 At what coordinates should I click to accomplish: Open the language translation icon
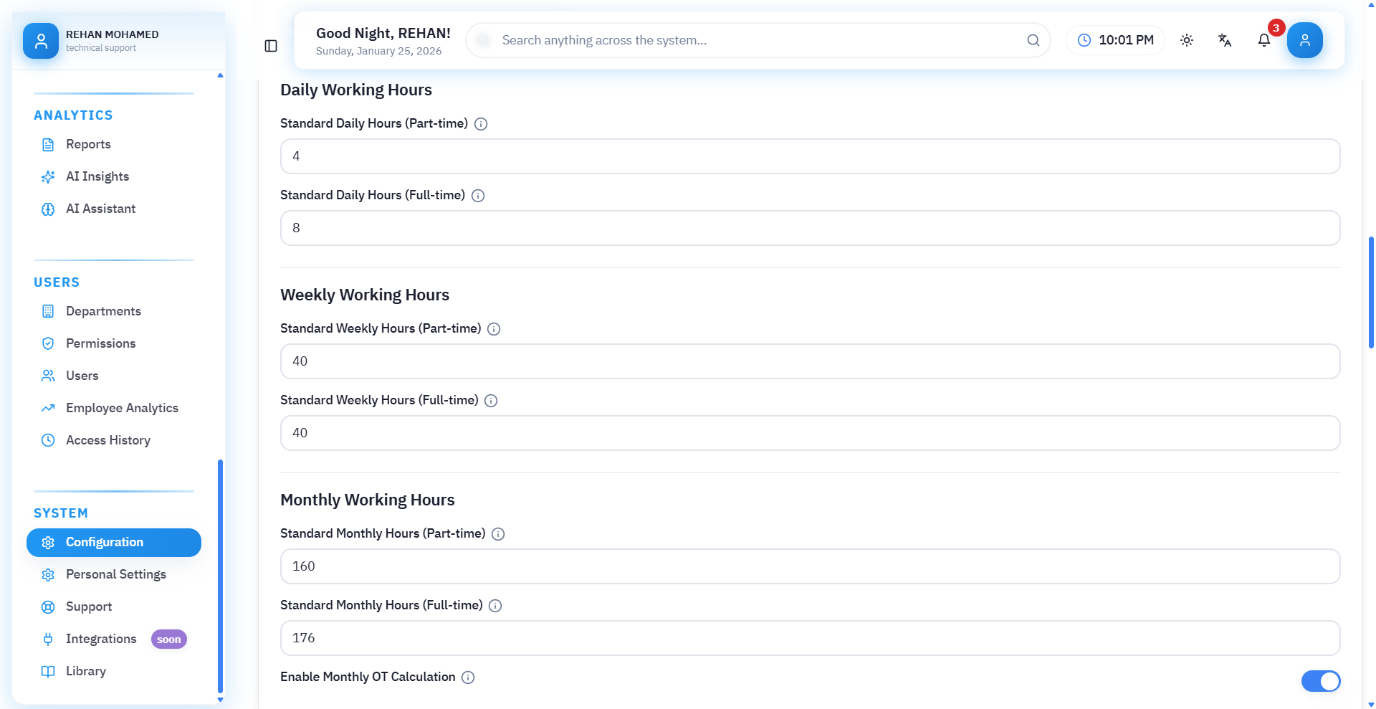pos(1225,40)
